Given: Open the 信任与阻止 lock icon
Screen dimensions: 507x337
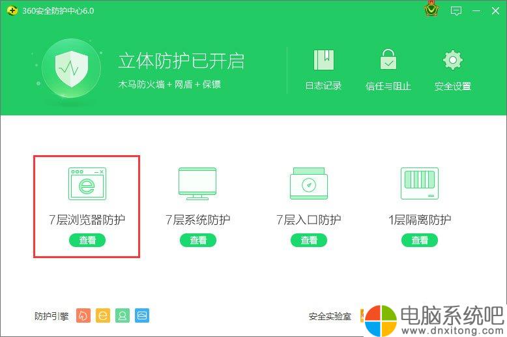Looking at the screenshot, I should [x=388, y=59].
